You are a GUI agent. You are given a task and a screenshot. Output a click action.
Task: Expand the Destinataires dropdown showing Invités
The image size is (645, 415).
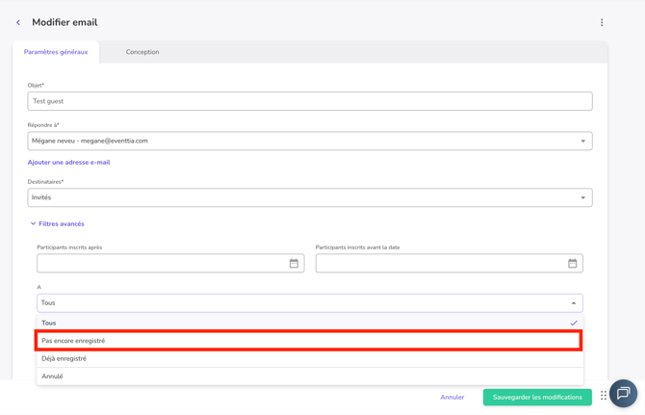(309, 197)
